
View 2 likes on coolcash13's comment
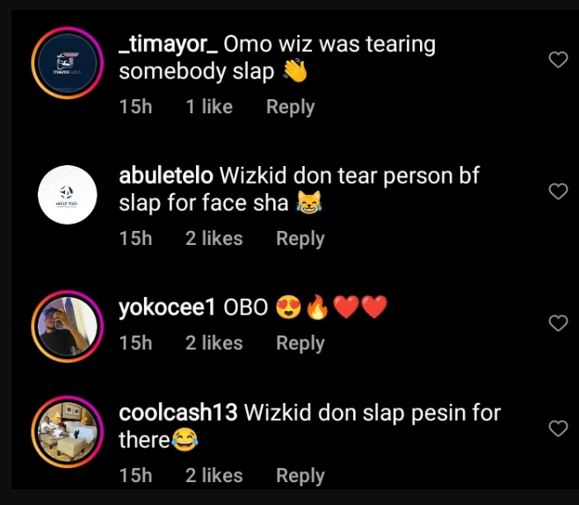pos(214,476)
